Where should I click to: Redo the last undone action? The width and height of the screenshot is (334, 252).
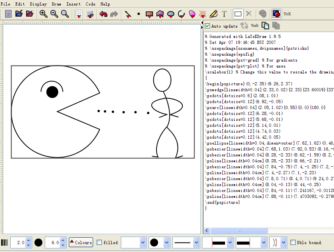pyautogui.click(x=114, y=14)
